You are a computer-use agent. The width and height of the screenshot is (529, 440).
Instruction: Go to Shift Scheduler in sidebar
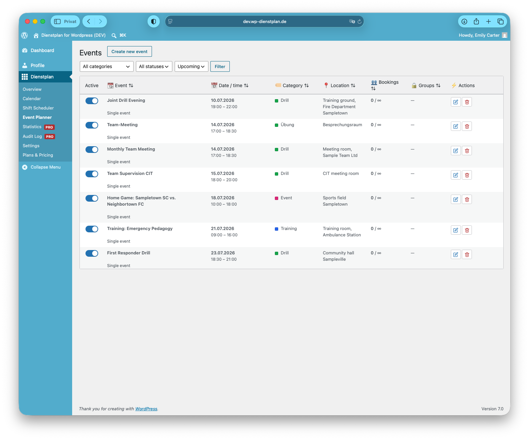click(38, 108)
